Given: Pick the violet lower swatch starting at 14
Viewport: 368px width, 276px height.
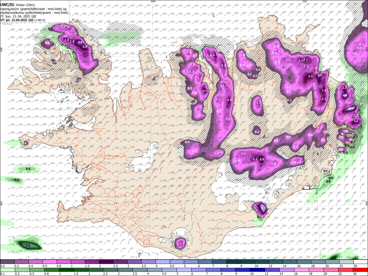Looking at the screenshot, I should pos(287,270).
